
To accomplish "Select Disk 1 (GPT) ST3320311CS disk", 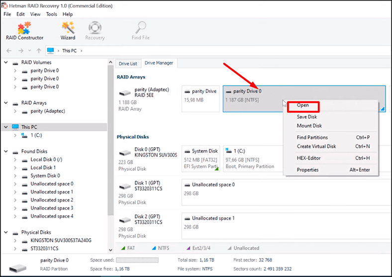I will 148,192.
